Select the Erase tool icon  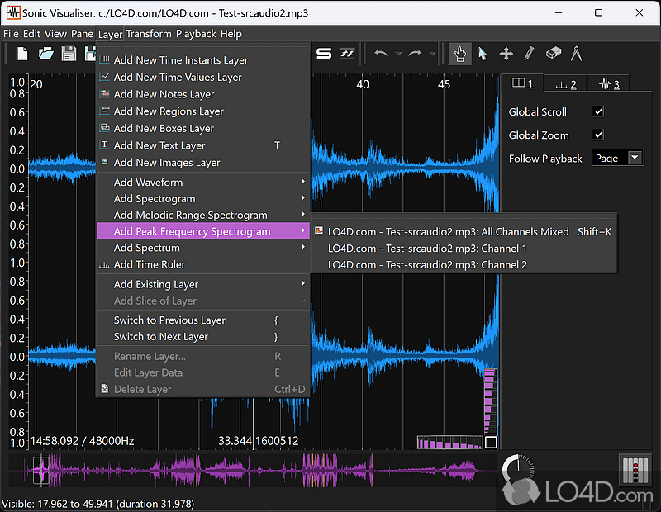coord(553,54)
